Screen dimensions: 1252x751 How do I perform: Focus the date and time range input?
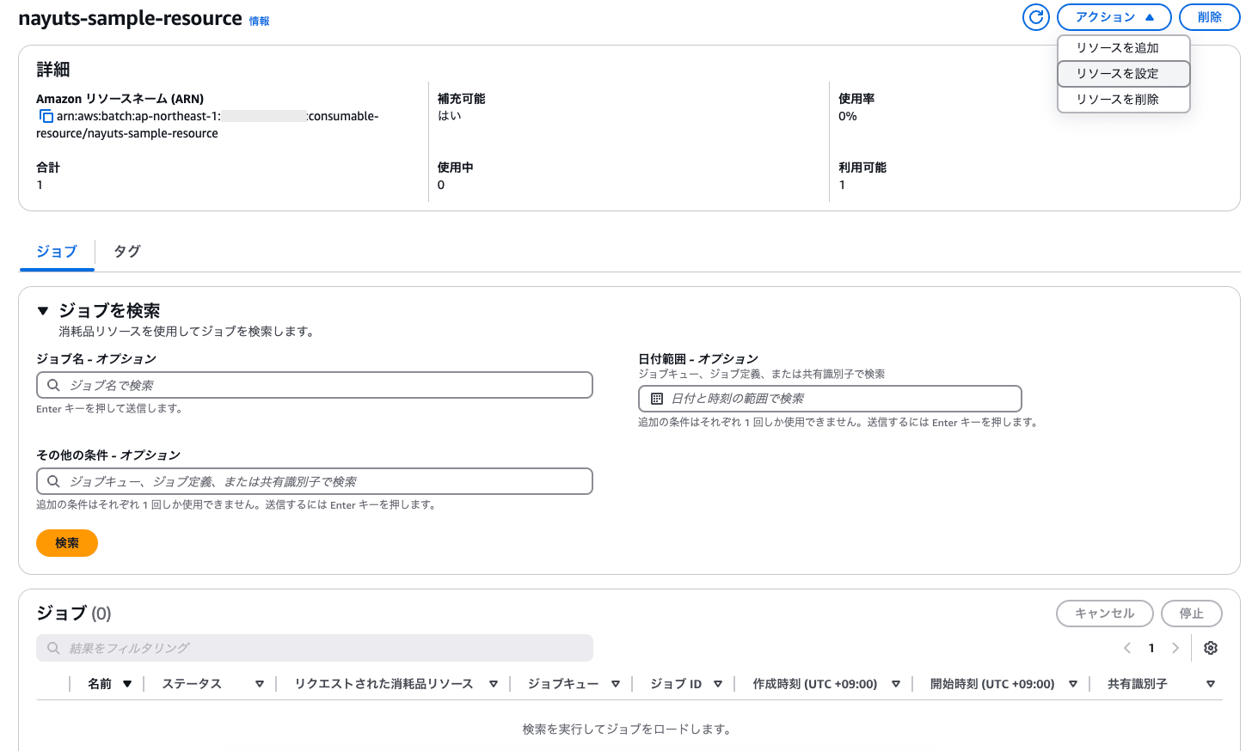(830, 399)
